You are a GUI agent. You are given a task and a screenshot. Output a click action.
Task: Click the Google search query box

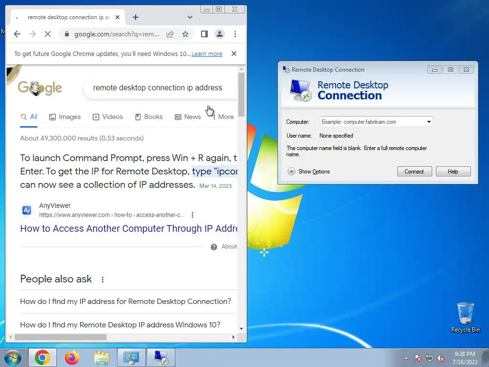click(159, 88)
